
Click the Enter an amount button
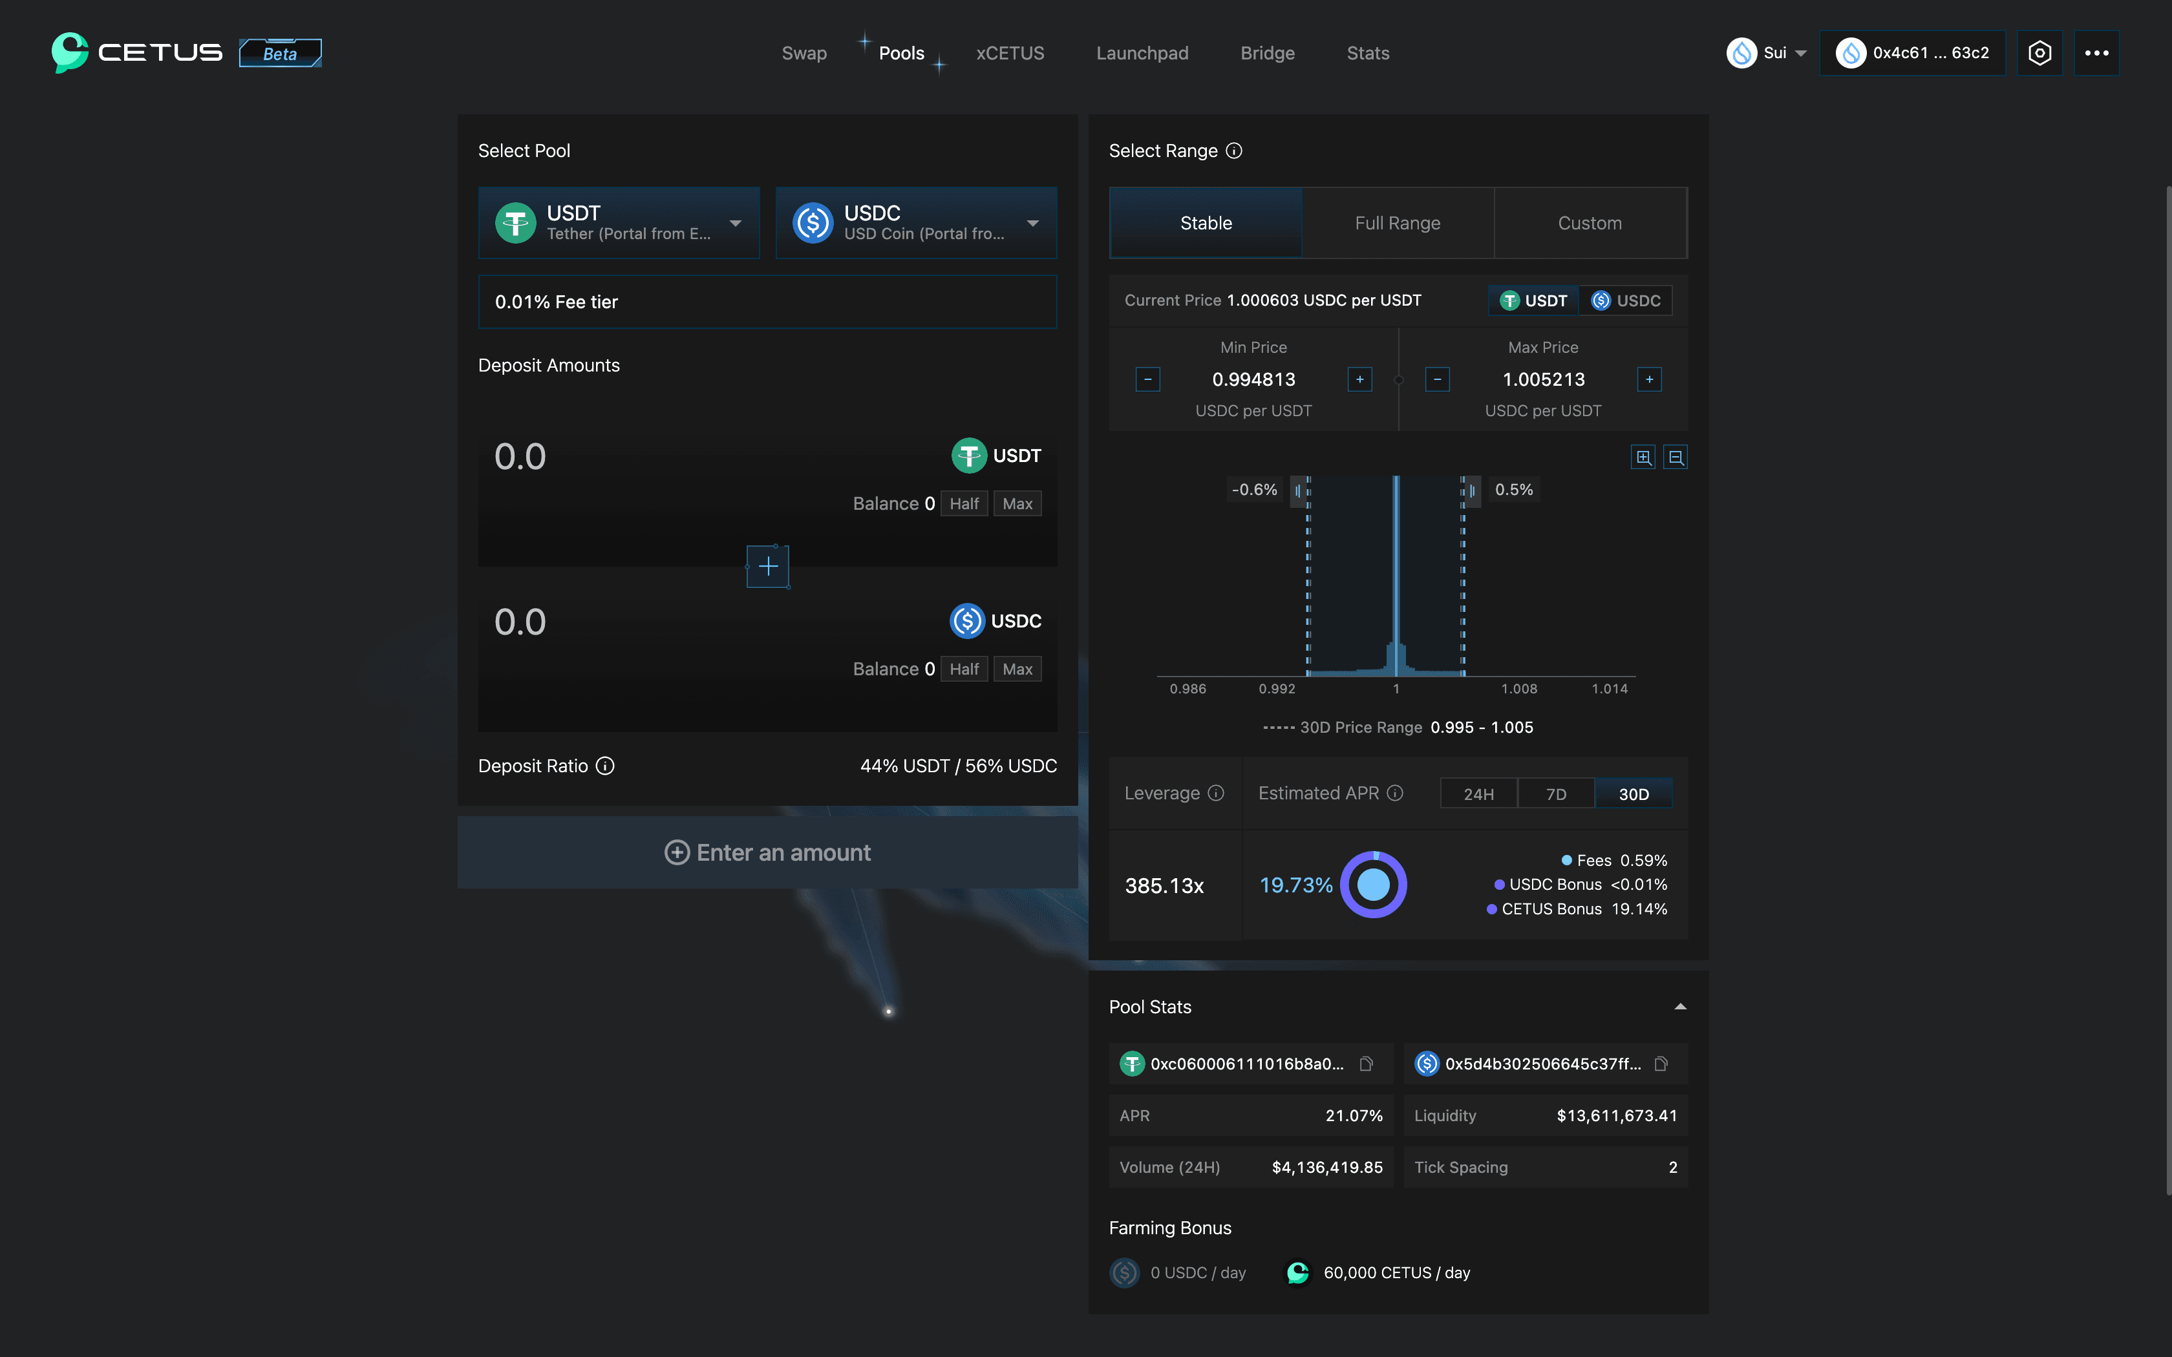point(767,852)
